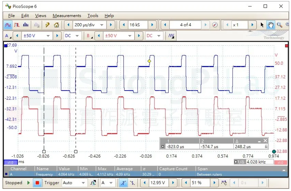291x191 pixels.
Task: Open advanced trigger settings icon
Action: (x=93, y=183)
